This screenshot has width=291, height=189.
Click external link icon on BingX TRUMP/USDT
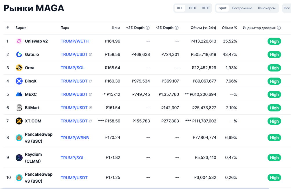[x=90, y=81]
